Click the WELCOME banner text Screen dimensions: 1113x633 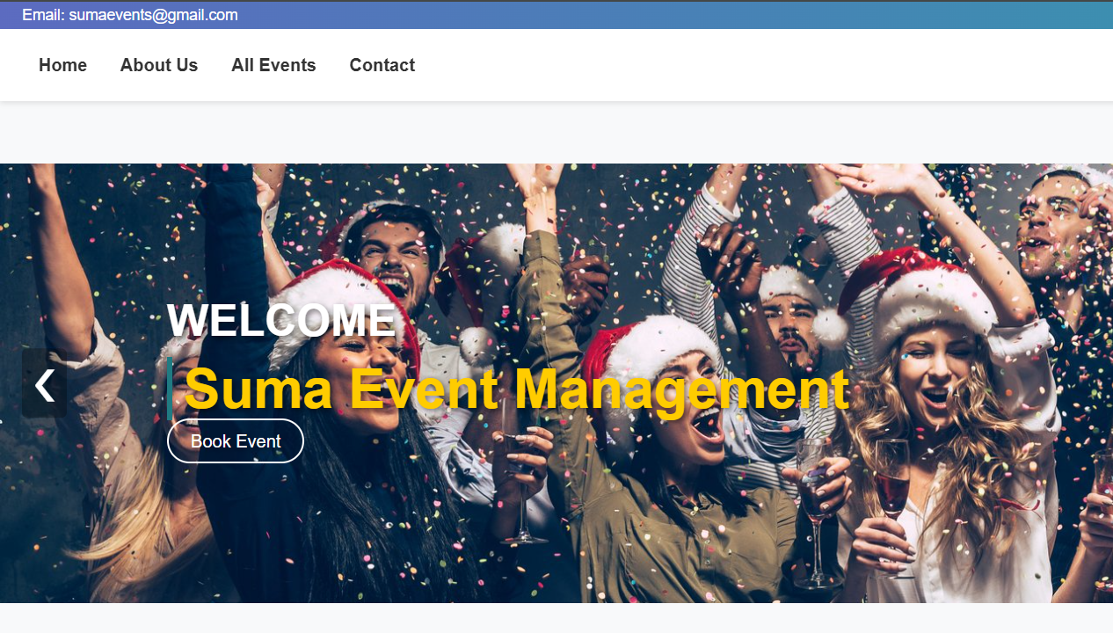(x=281, y=320)
